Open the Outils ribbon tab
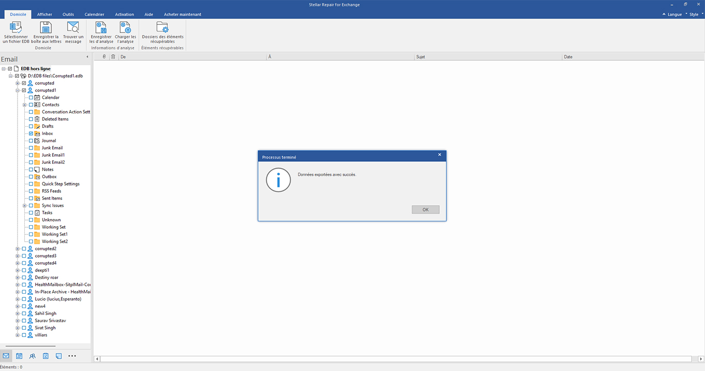The width and height of the screenshot is (705, 371). click(x=68, y=14)
